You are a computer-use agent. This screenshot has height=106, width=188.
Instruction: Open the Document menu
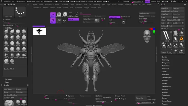pyautogui.click(x=64, y=4)
